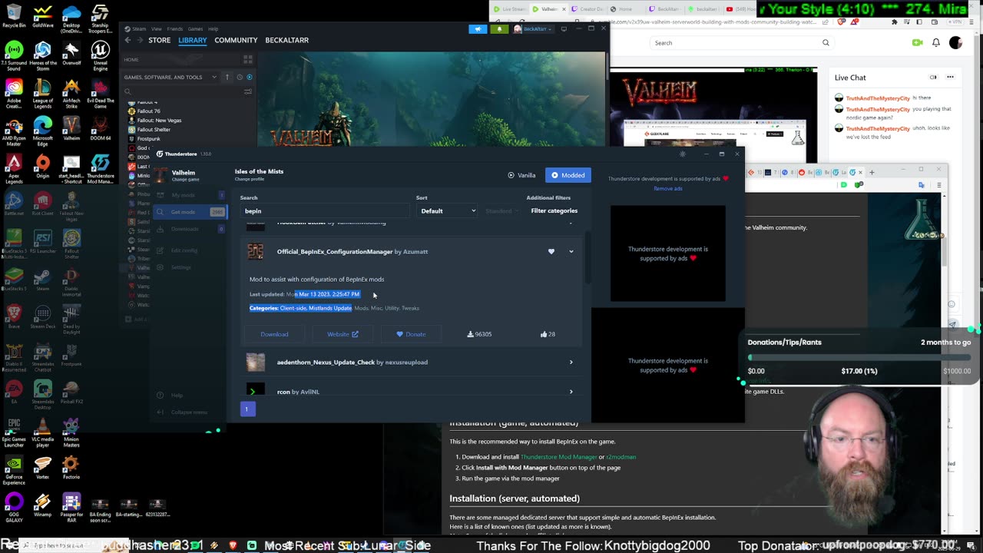The width and height of the screenshot is (983, 553).
Task: Click browser extensions puzzle icon
Action: click(x=895, y=22)
